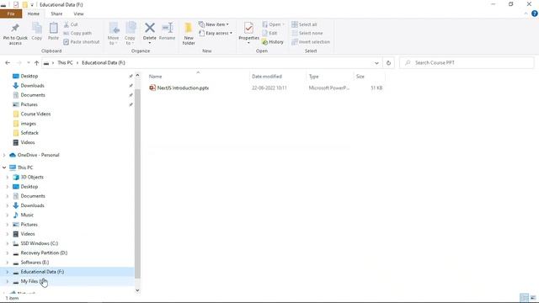The image size is (539, 303).
Task: Expand Educational Data (F:) drive node
Action: pyautogui.click(x=8, y=272)
